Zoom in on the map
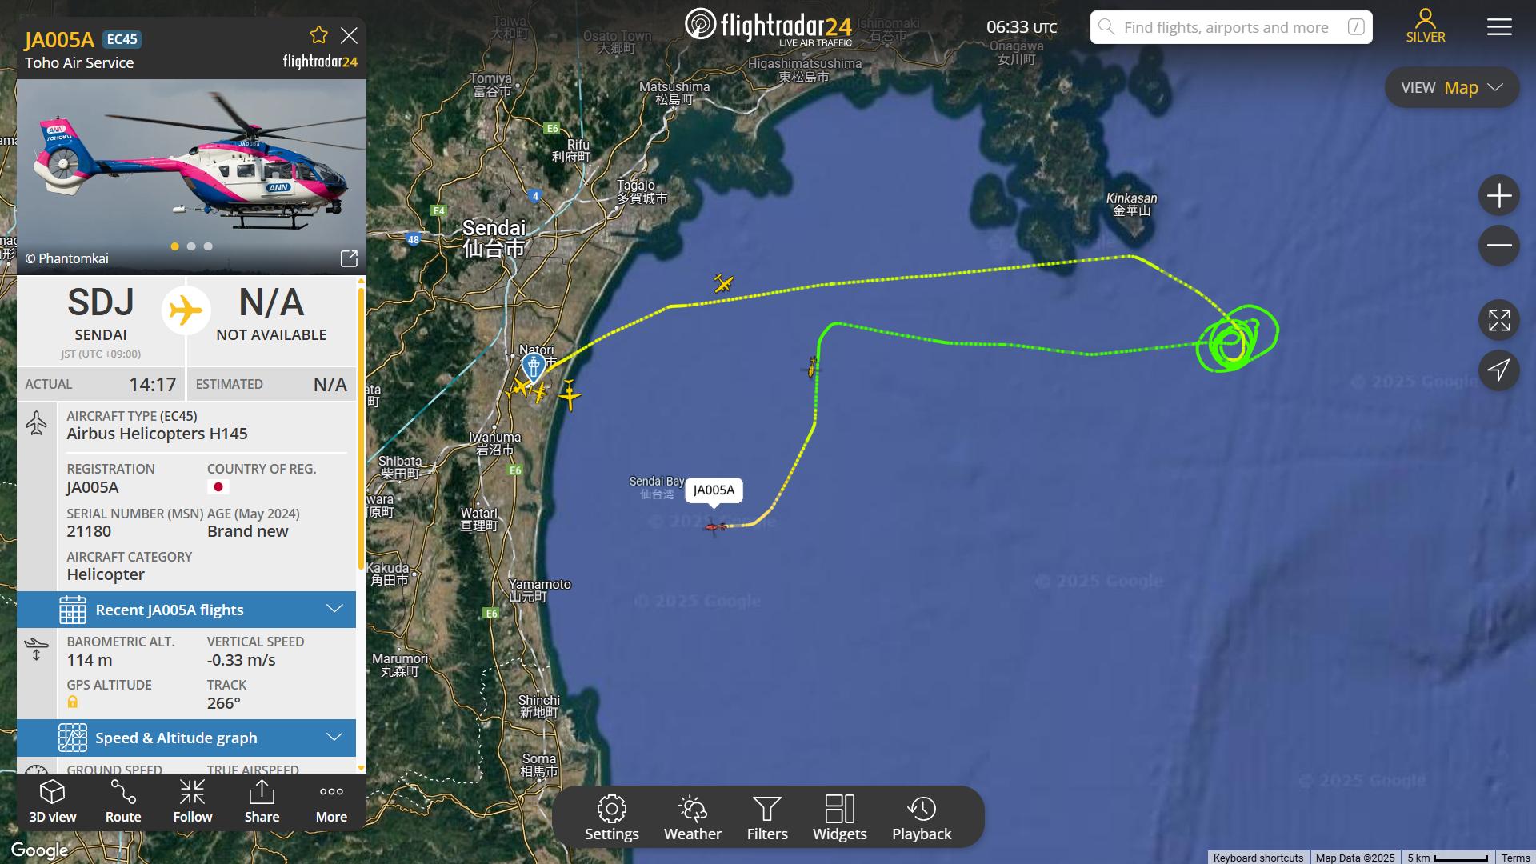The width and height of the screenshot is (1536, 864). pos(1499,196)
